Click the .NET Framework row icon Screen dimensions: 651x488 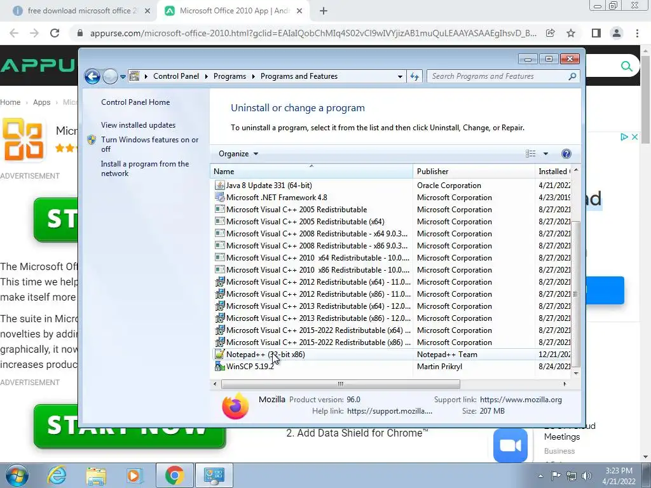tap(219, 198)
